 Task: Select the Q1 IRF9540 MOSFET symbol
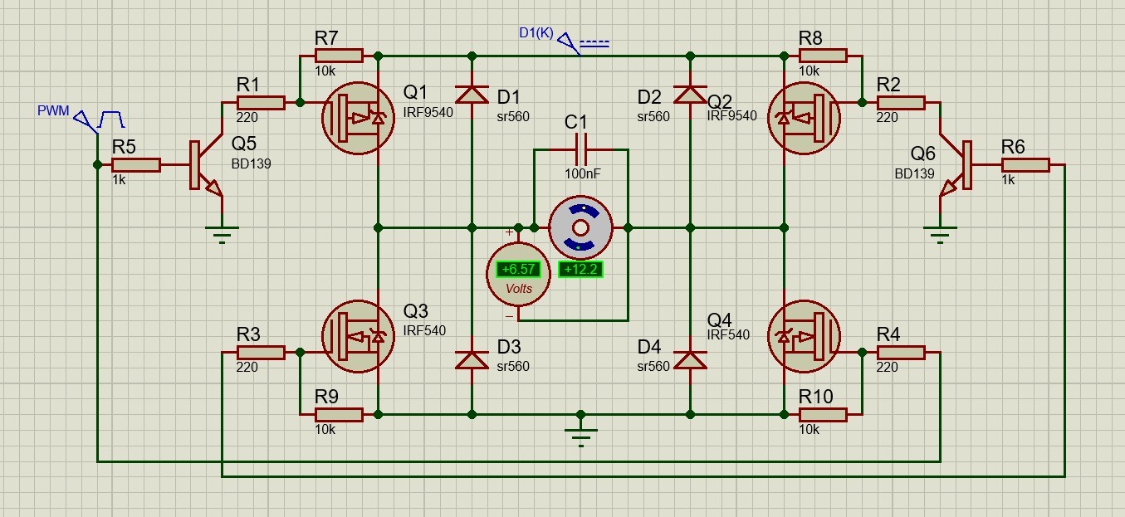357,118
